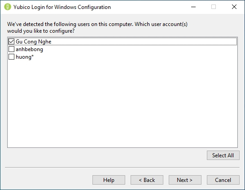Image resolution: width=245 pixels, height=190 pixels.
Task: Click the separator line above the wizard buttons
Action: [122, 168]
